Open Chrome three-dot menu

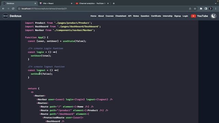[x=216, y=9]
